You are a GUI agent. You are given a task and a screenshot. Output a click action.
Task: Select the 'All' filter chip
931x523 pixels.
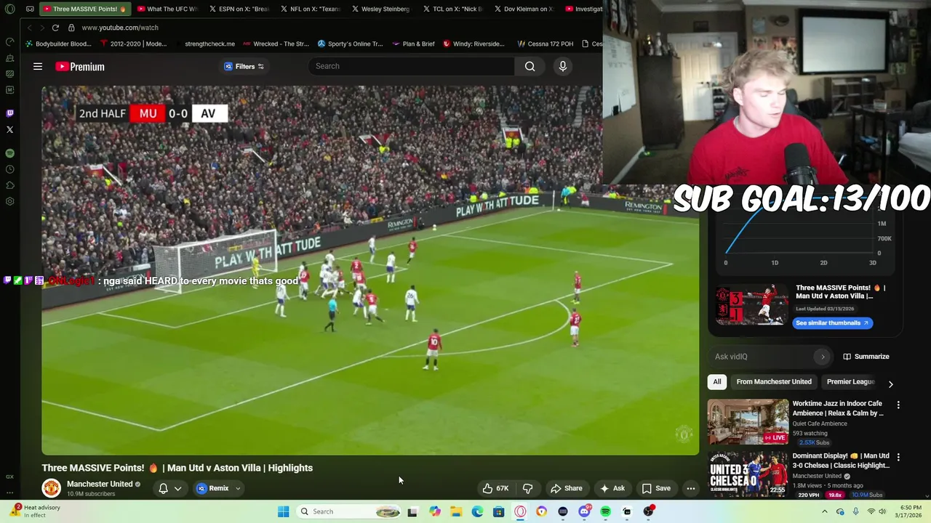pyautogui.click(x=717, y=381)
